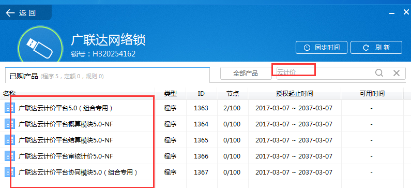Click icon beside 广联达云计价平台审核计价5.0-NF
This screenshot has height=188, width=411.
coord(10,156)
